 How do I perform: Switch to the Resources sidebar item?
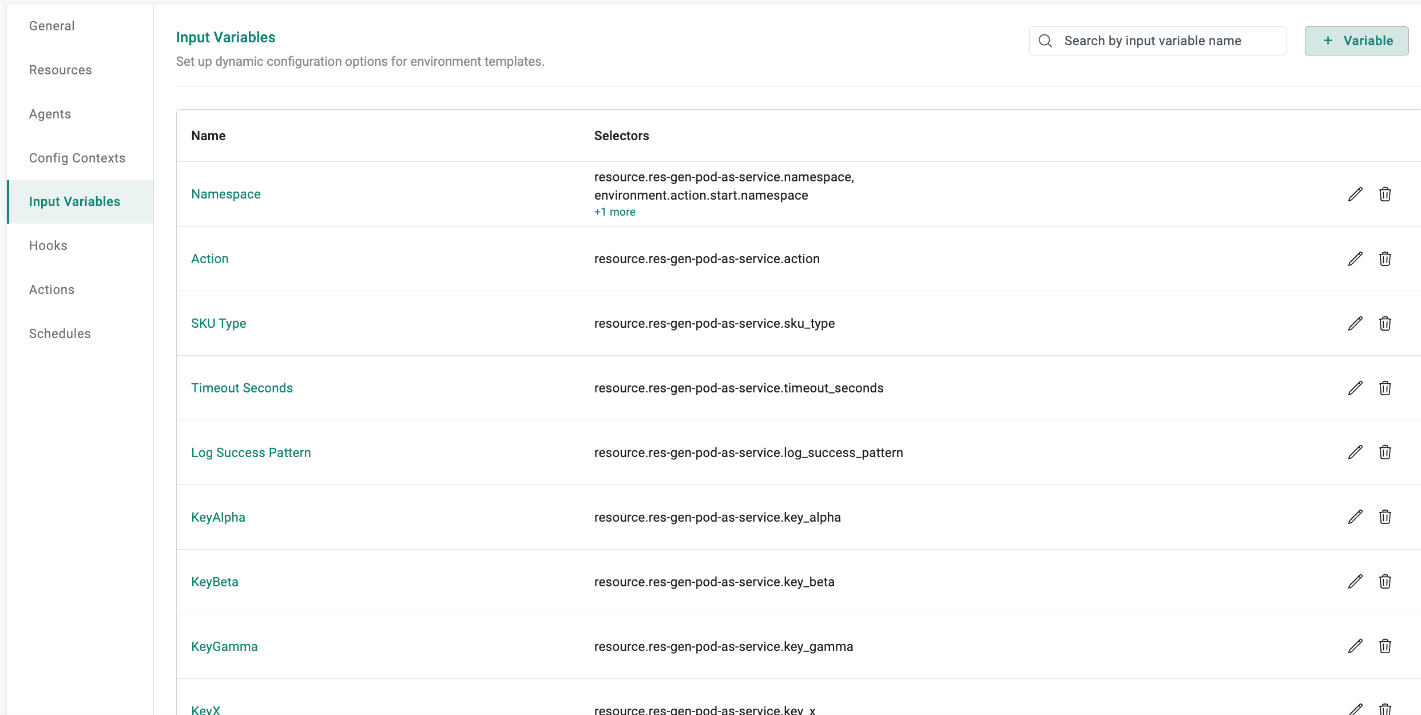click(x=60, y=70)
